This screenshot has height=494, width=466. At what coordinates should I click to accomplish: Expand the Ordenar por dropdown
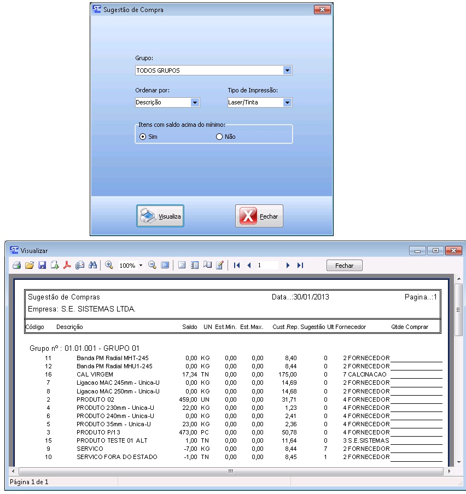click(195, 102)
